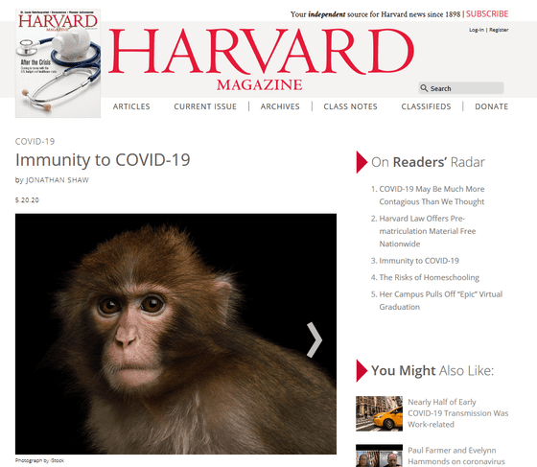
Task: Open Classifieds from the navigation bar
Action: coord(426,106)
